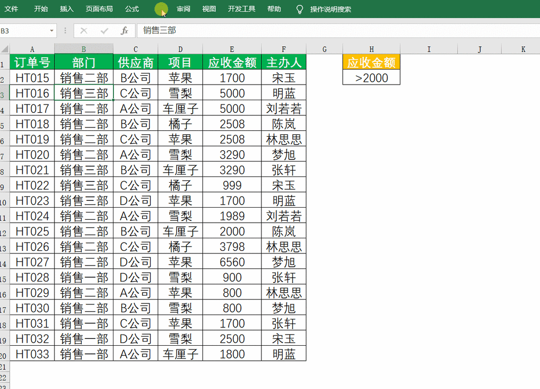Click the Select All corner triangle
The height and width of the screenshot is (389, 540).
tap(4, 49)
